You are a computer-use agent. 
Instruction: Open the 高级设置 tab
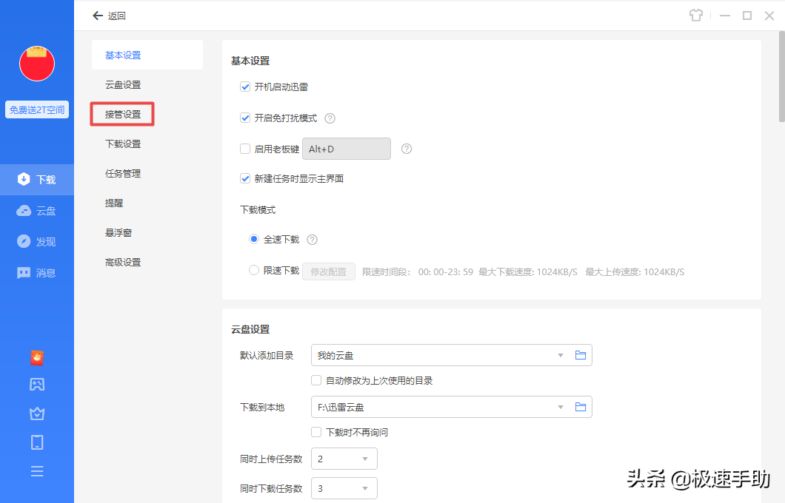[122, 262]
